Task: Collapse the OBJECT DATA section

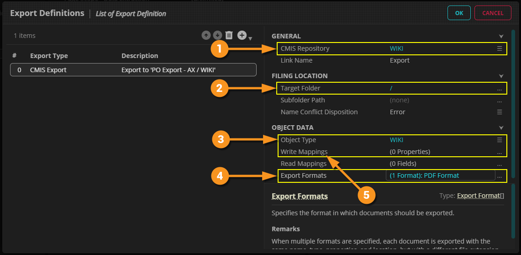Action: pos(501,127)
